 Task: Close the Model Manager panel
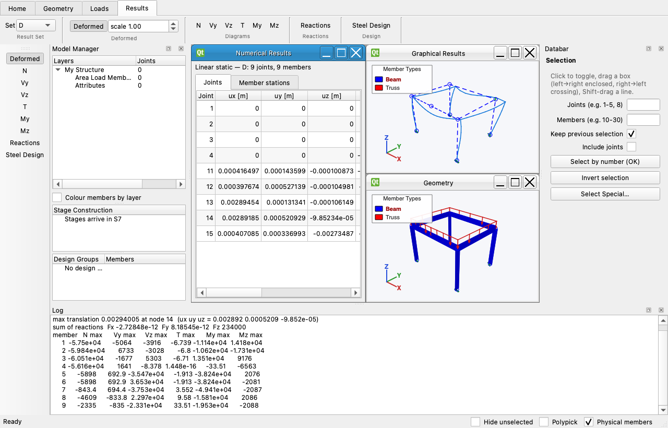pyautogui.click(x=181, y=49)
